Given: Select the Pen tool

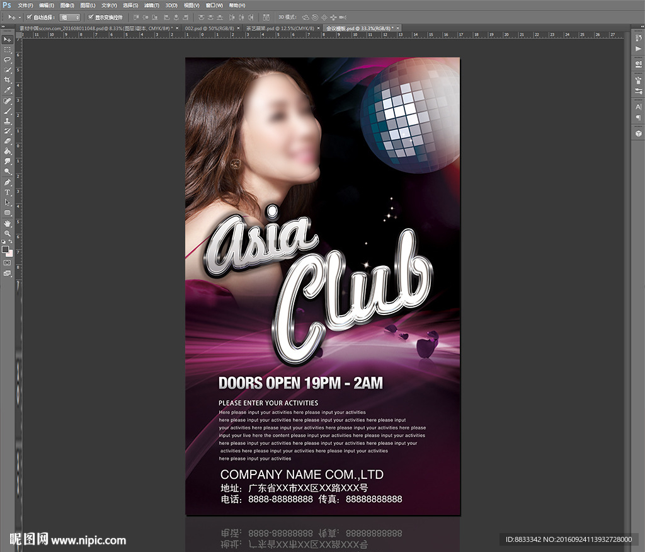Looking at the screenshot, I should click(8, 182).
